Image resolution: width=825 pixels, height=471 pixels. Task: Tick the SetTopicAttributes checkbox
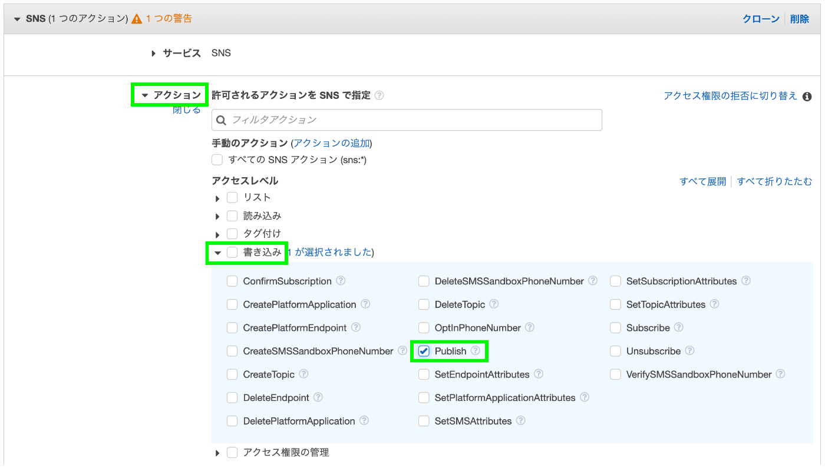point(616,304)
